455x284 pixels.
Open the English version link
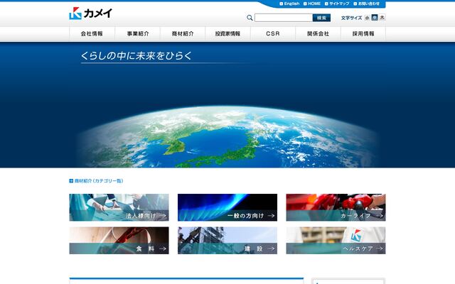coord(291,4)
